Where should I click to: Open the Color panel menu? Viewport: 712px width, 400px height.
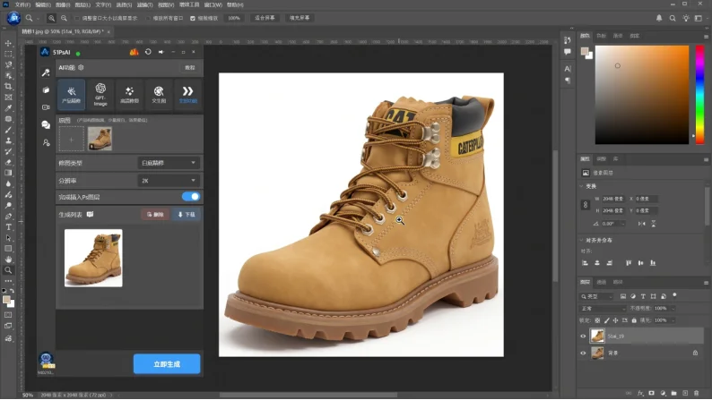[706, 36]
